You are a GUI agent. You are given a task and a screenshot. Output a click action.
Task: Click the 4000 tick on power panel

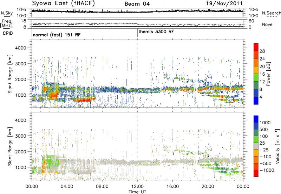pos(20,48)
